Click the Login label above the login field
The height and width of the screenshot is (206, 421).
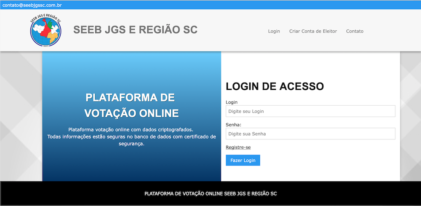232,102
